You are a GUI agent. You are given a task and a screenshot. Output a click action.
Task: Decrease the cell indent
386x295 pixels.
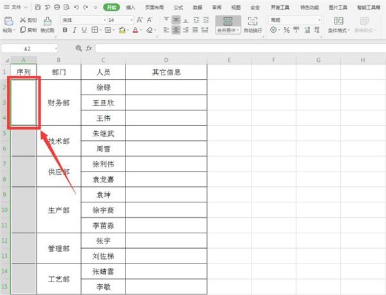[x=196, y=20]
